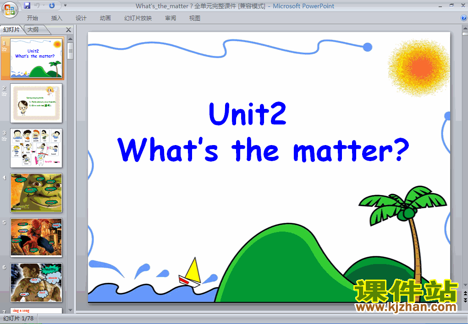Image resolution: width=468 pixels, height=324 pixels.
Task: Go to previous slide with double-up arrows
Action: click(x=465, y=294)
